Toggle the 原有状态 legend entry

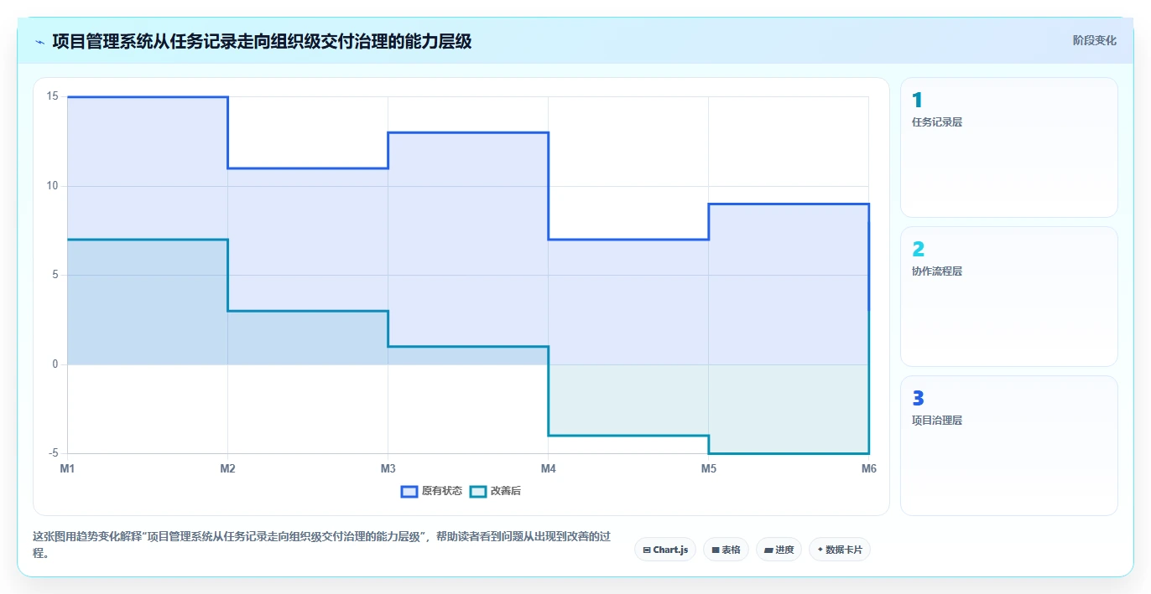point(431,491)
